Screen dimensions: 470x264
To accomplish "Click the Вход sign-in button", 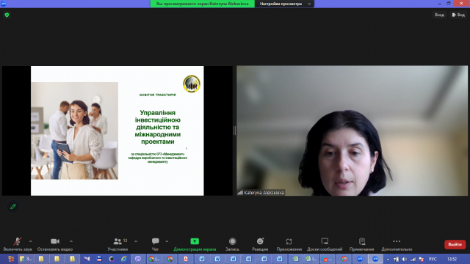I will pyautogui.click(x=439, y=15).
